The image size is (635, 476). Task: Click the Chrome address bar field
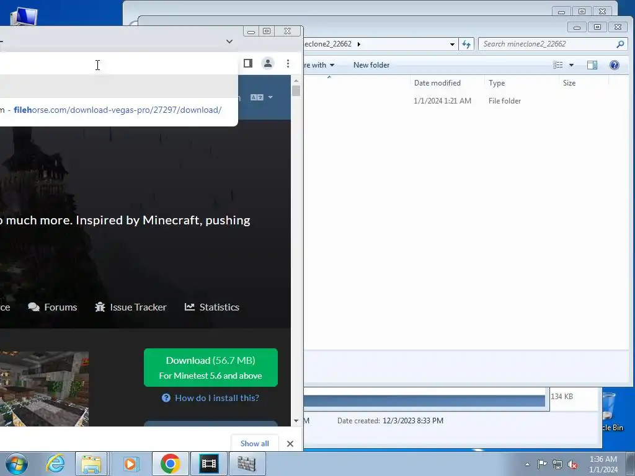117,64
